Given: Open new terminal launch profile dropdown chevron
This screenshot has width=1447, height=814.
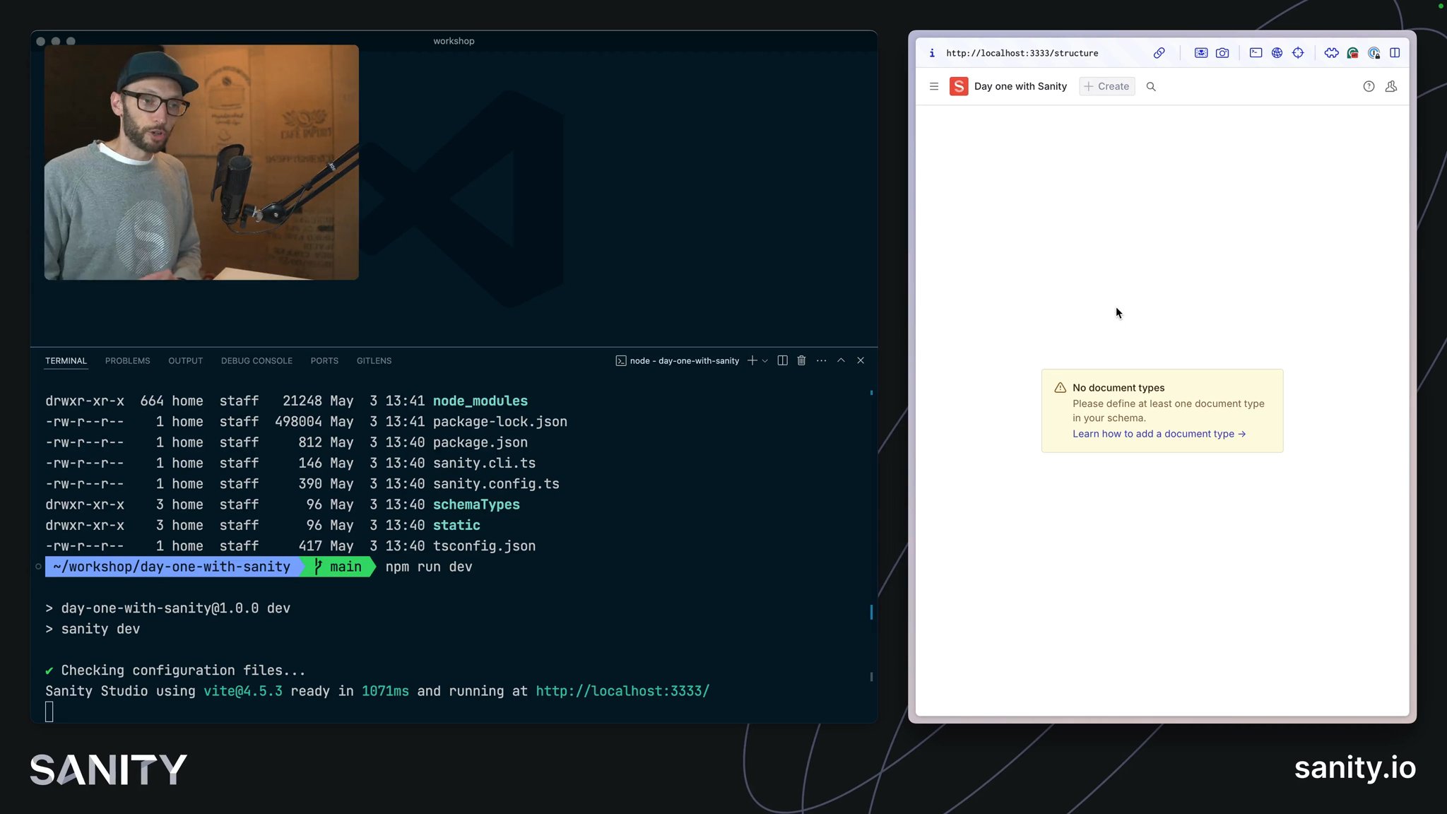Looking at the screenshot, I should click(764, 360).
